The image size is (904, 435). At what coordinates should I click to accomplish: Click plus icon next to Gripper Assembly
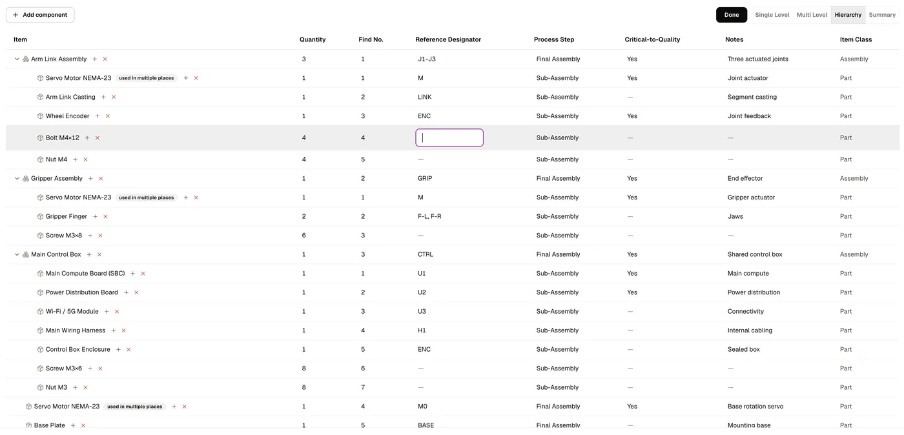coord(90,178)
